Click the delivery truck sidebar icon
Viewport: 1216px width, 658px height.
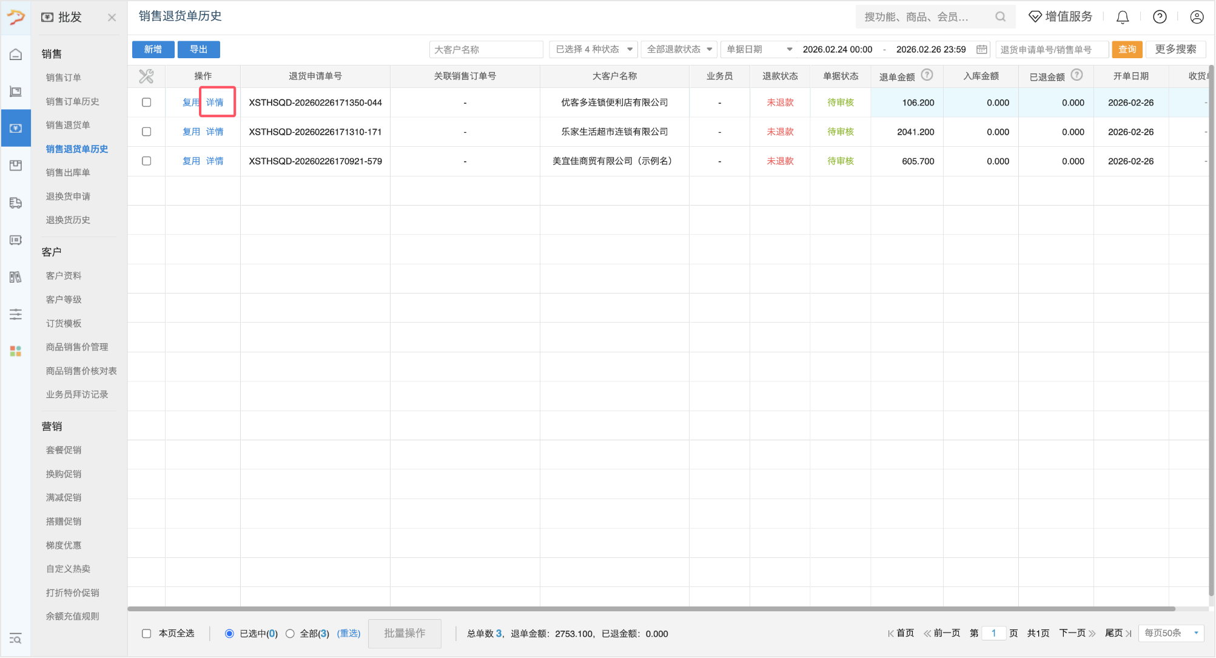16,203
